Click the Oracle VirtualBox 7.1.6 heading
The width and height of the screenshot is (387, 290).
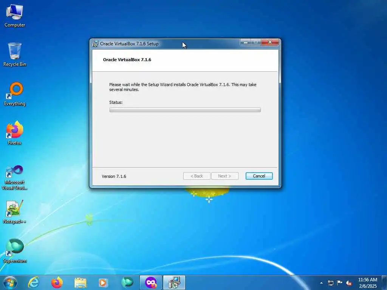click(127, 60)
